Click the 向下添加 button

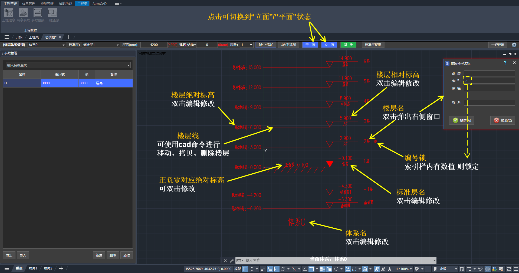288,45
